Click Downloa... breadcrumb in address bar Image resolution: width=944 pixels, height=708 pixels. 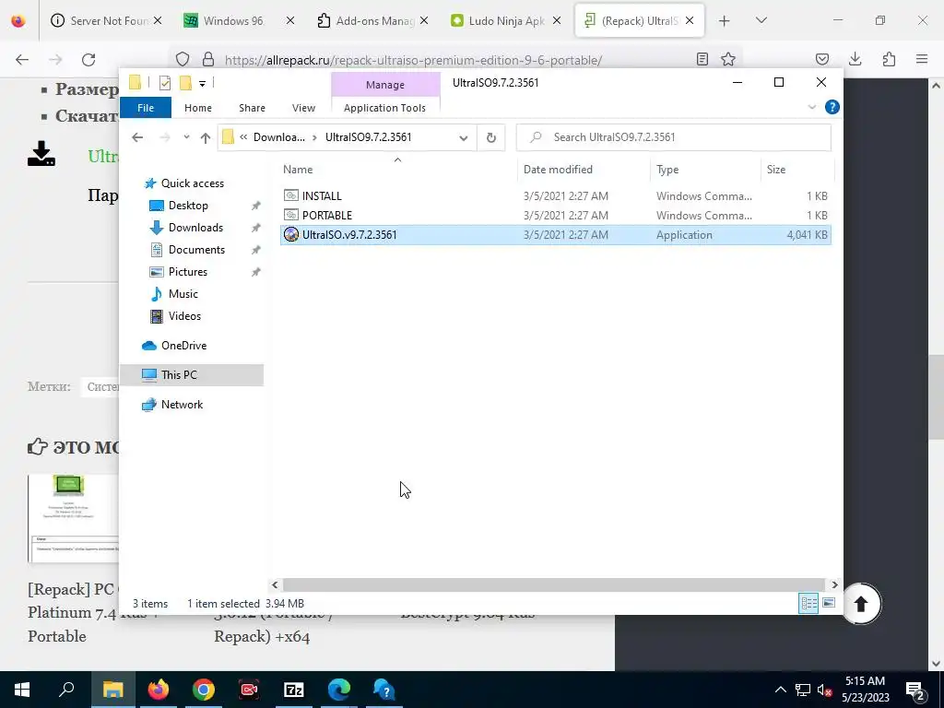point(278,137)
